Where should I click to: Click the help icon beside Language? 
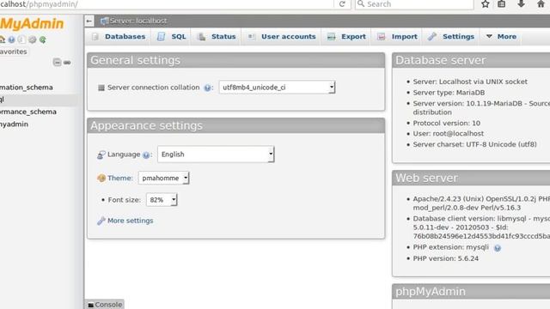pyautogui.click(x=146, y=154)
